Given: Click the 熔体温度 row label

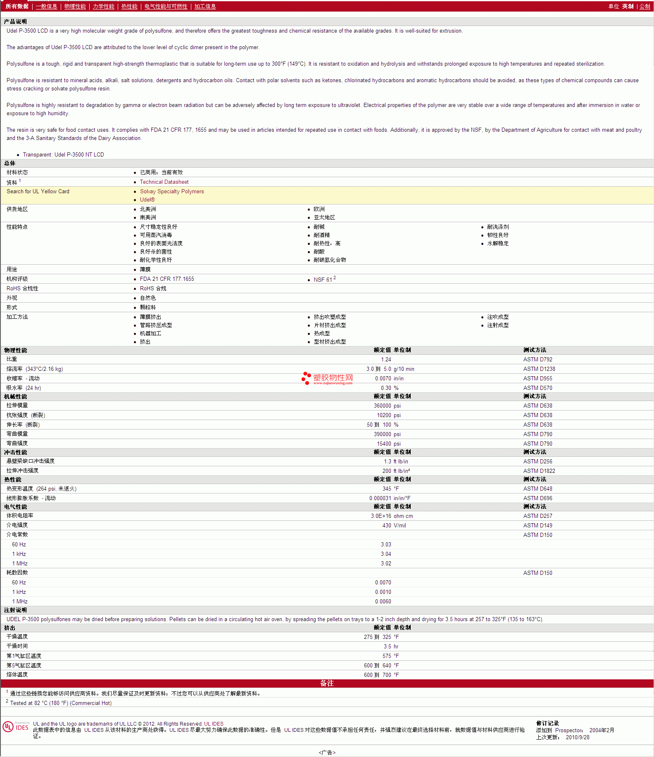Looking at the screenshot, I should coord(17,675).
